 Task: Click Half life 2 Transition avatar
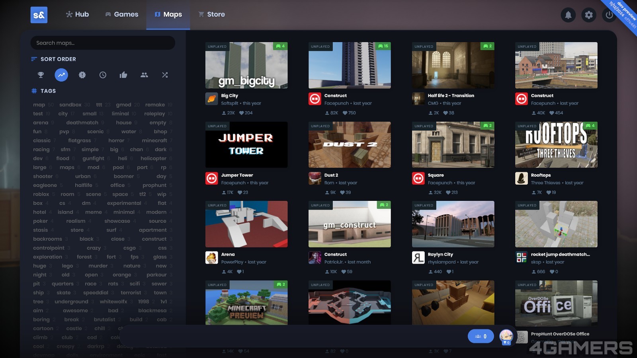tap(418, 99)
